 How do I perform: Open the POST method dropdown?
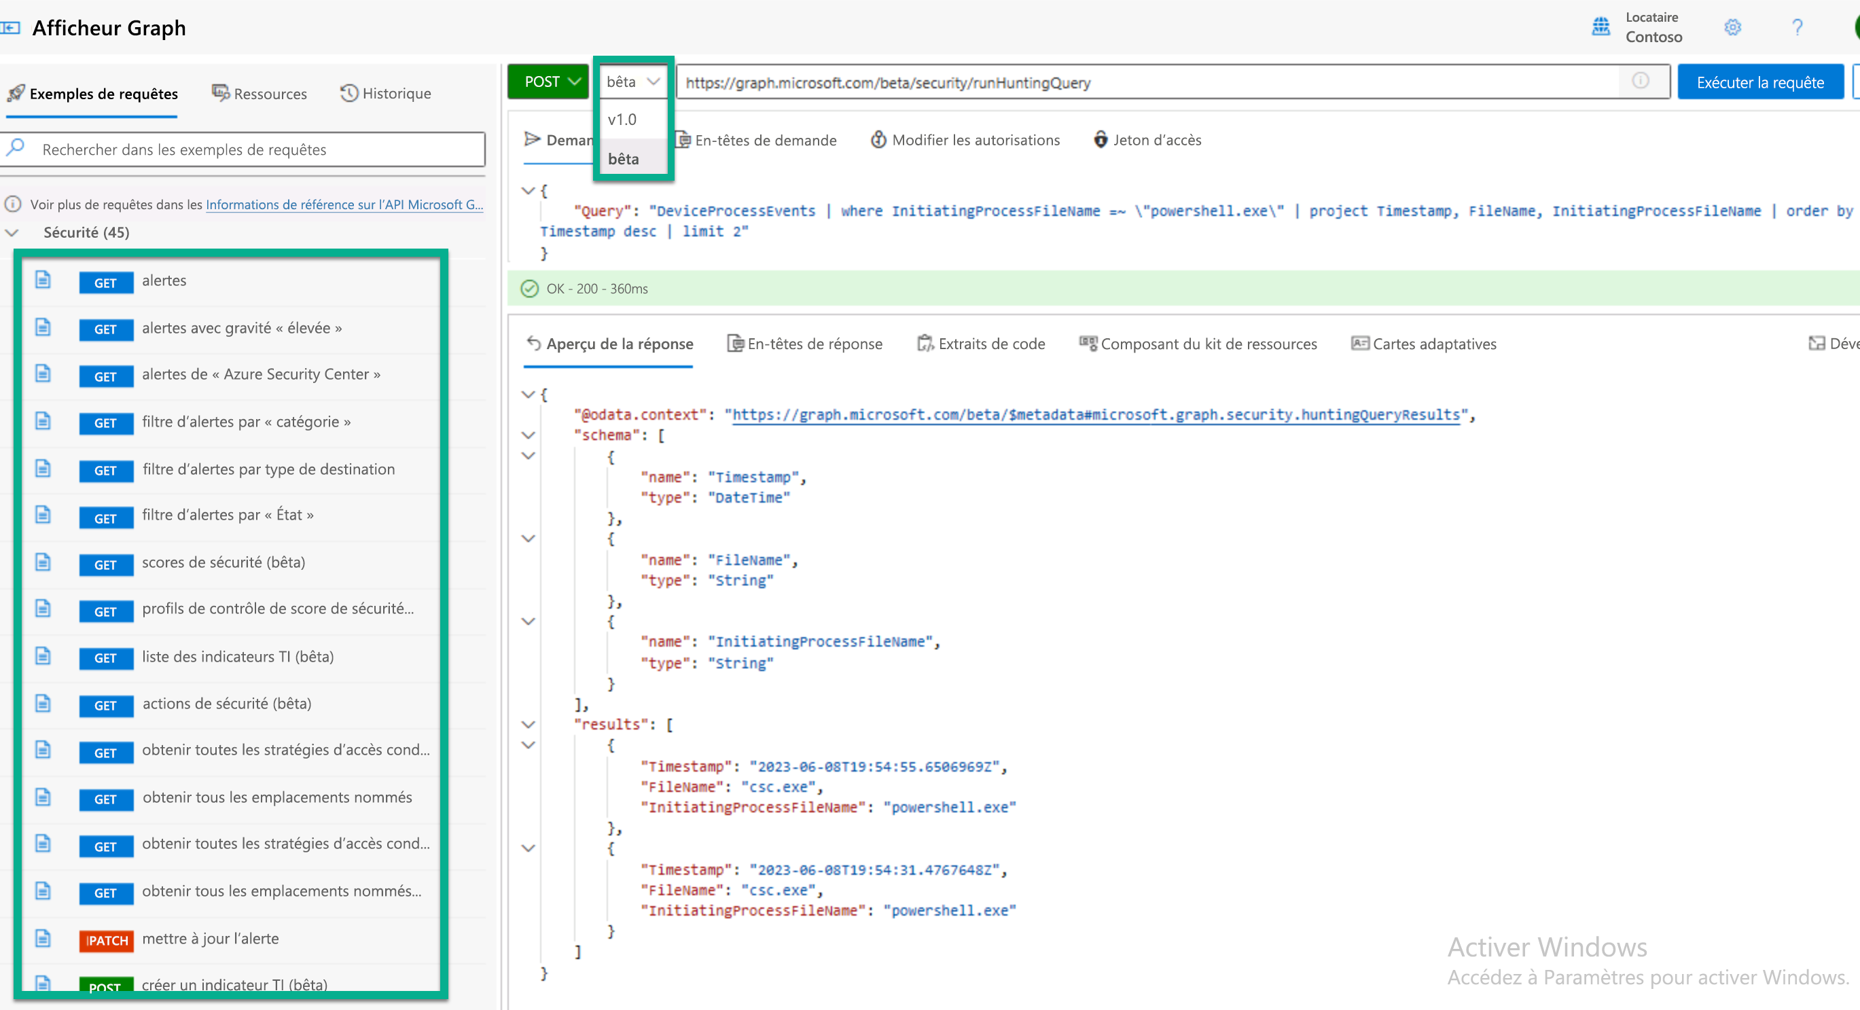click(x=548, y=82)
